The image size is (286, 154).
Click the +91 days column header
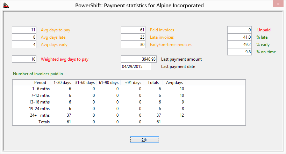(x=132, y=83)
